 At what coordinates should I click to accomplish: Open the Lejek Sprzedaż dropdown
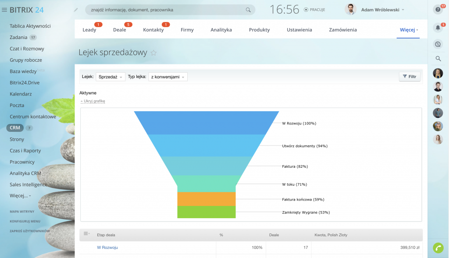[x=110, y=77]
